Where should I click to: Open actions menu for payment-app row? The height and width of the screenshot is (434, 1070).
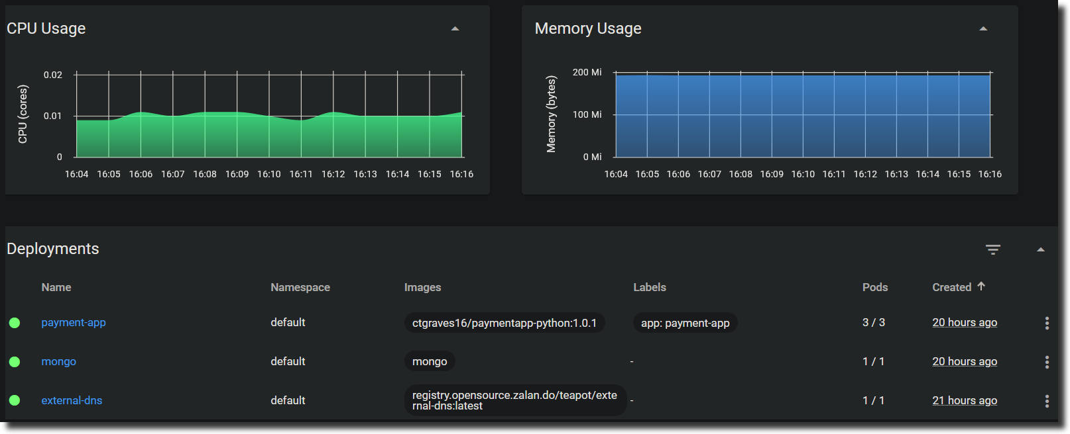click(x=1047, y=323)
